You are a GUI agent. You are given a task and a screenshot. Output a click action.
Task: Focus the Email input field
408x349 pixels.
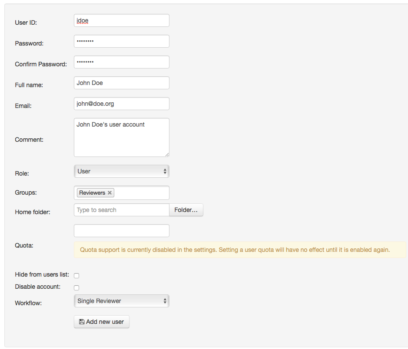coord(121,104)
